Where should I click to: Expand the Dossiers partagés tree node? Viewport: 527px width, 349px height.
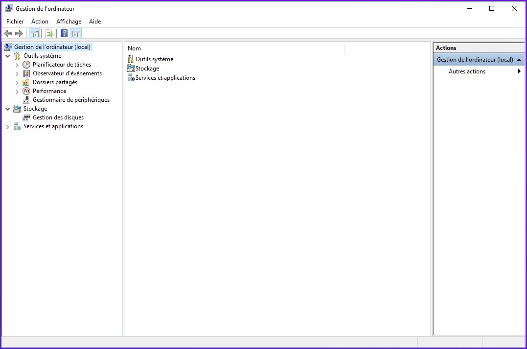point(17,82)
